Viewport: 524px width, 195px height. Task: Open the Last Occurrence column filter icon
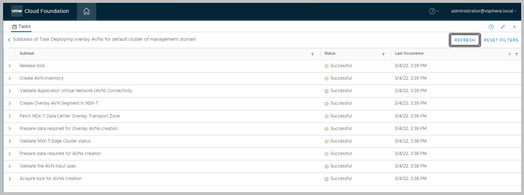click(516, 54)
